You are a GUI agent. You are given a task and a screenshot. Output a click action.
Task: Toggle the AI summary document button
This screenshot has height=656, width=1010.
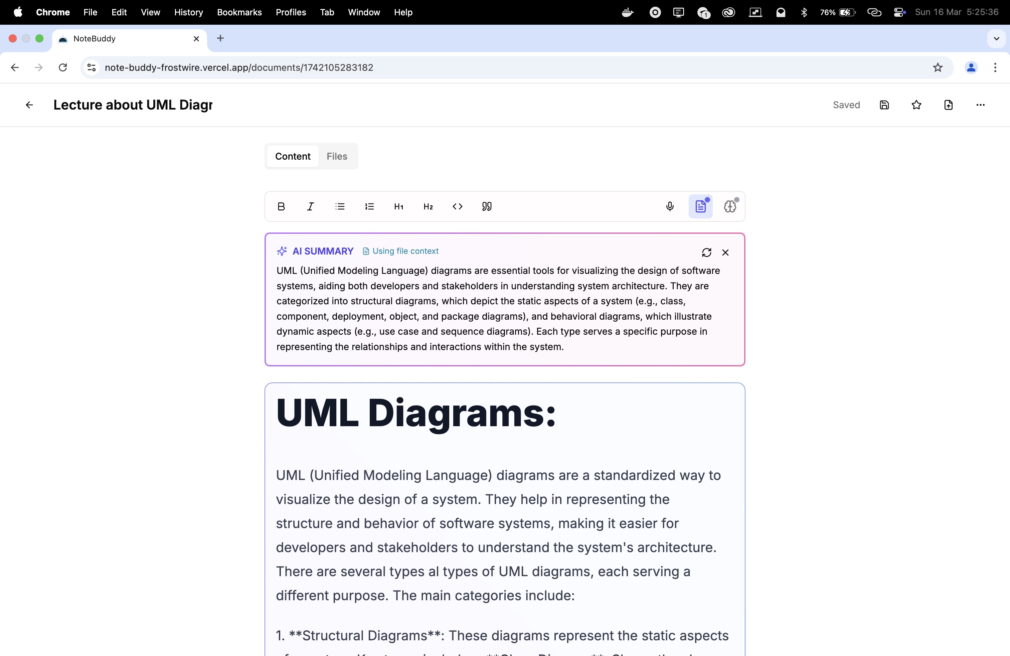pyautogui.click(x=700, y=207)
